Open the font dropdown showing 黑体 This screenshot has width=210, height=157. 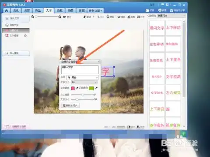point(82,78)
